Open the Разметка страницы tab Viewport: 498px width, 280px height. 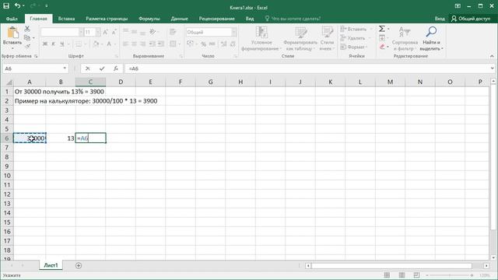coord(107,19)
